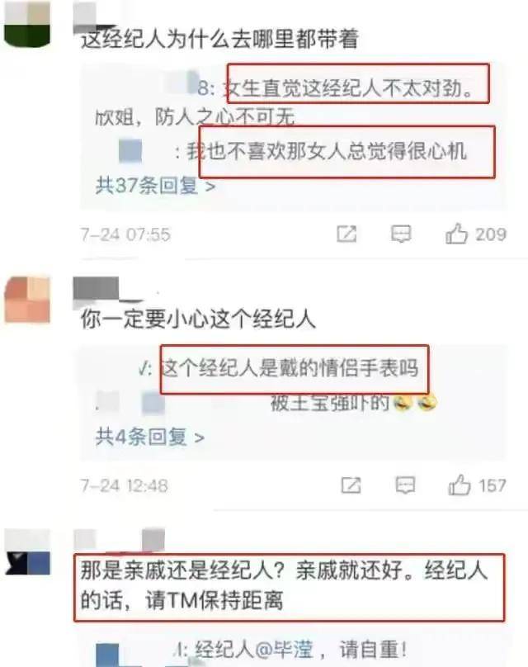The width and height of the screenshot is (528, 667).
Task: Share the 7-24 12:48 comment
Action: pyautogui.click(x=351, y=485)
